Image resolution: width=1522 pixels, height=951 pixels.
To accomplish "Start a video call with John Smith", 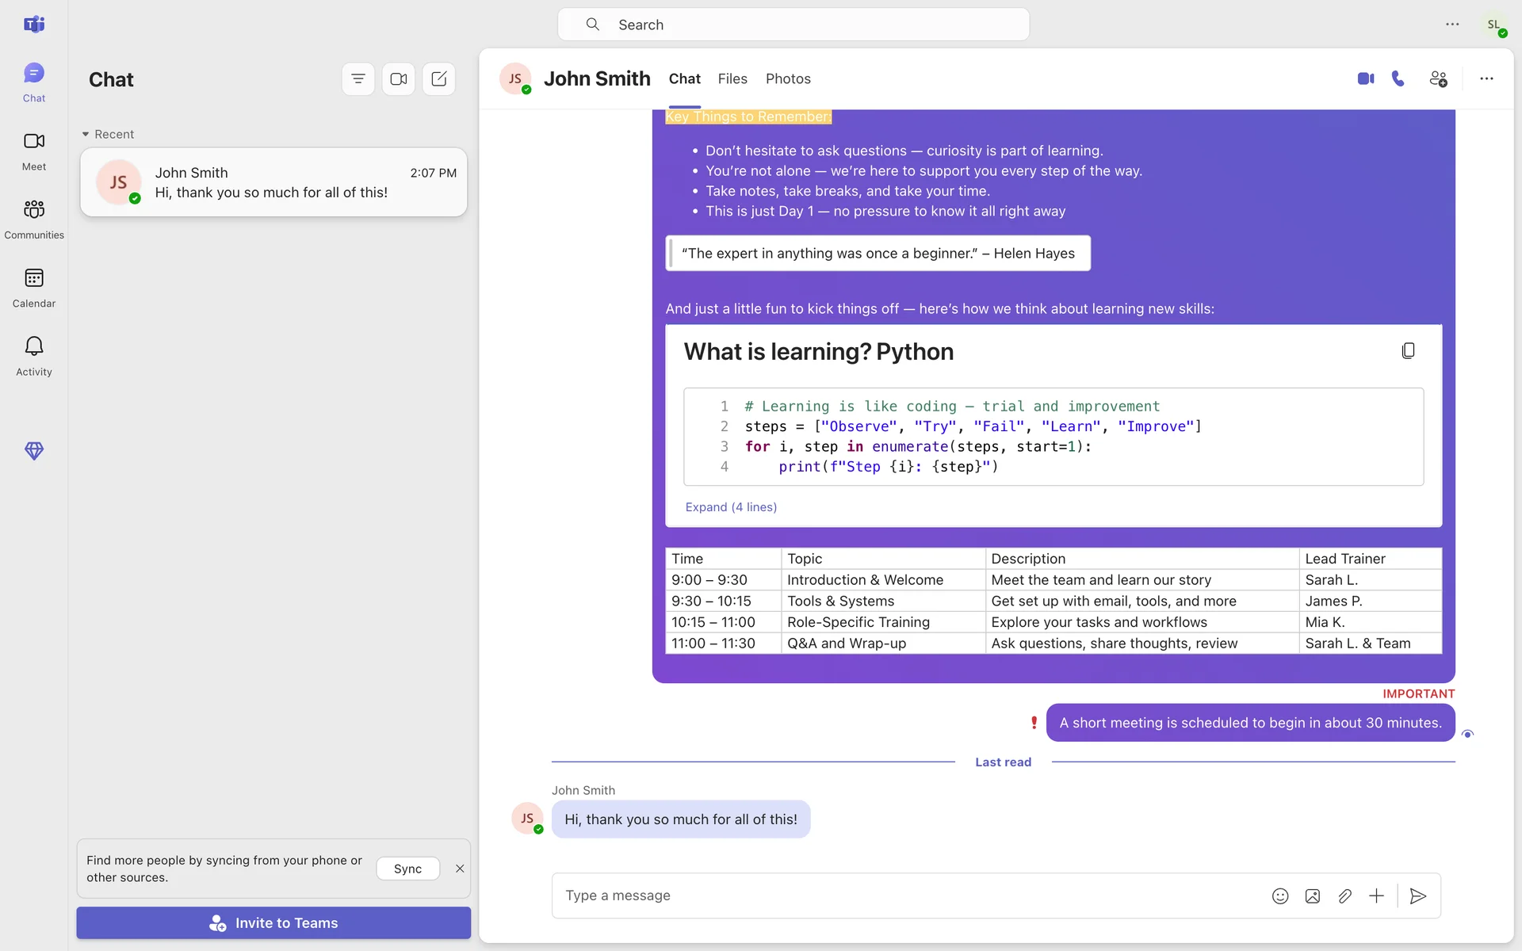I will (x=1365, y=78).
